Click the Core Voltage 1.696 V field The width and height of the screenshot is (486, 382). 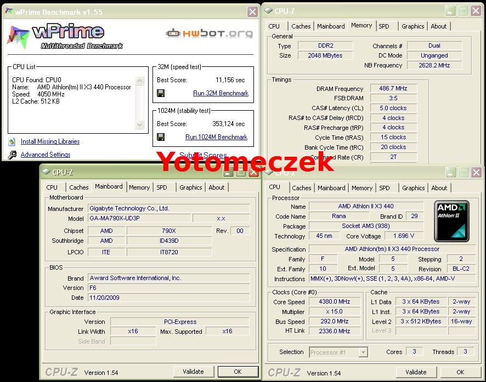click(404, 236)
